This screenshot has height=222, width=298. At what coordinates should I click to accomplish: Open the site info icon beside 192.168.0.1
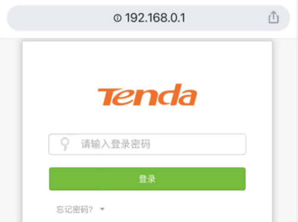(x=117, y=18)
